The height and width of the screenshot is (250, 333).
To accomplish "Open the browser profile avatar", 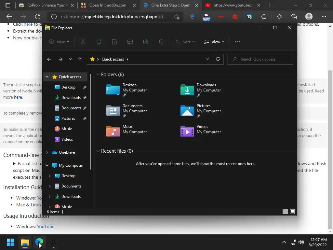I will pos(309,17).
